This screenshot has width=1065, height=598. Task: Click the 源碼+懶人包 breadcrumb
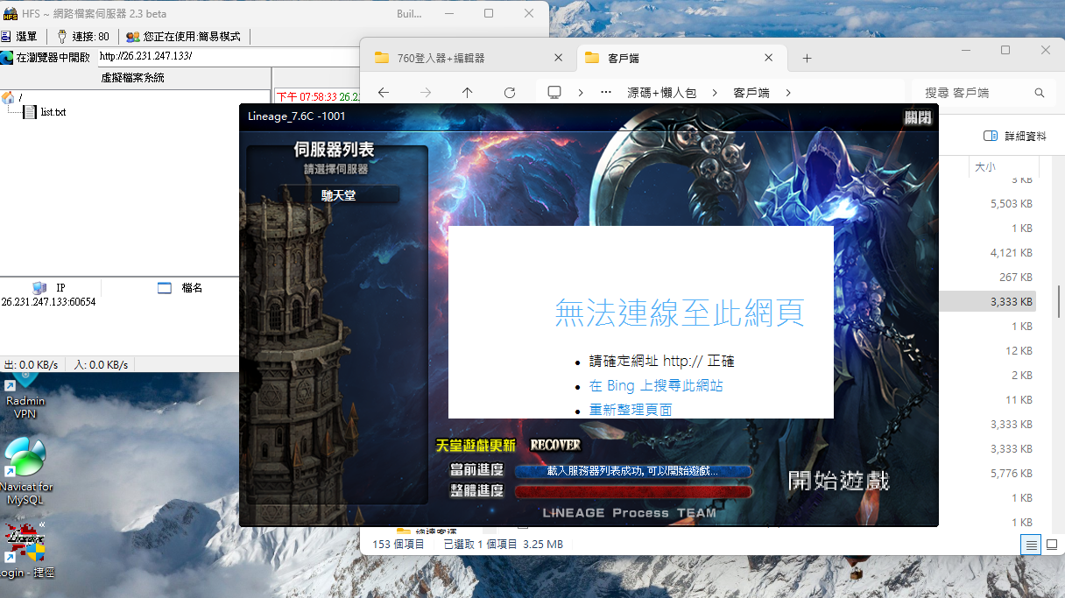[661, 93]
